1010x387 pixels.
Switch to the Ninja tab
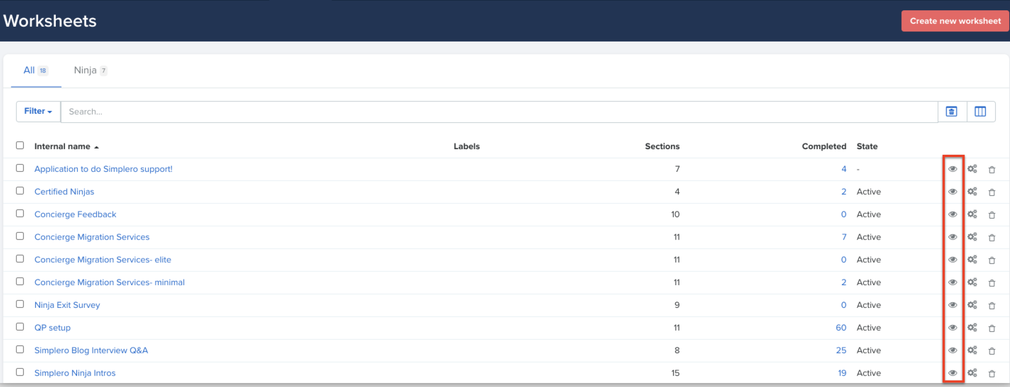(91, 71)
